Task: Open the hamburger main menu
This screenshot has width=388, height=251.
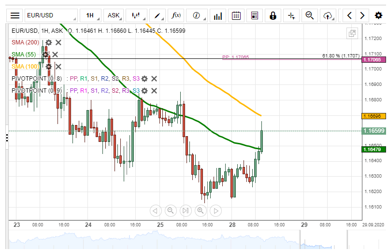Action: (14, 15)
